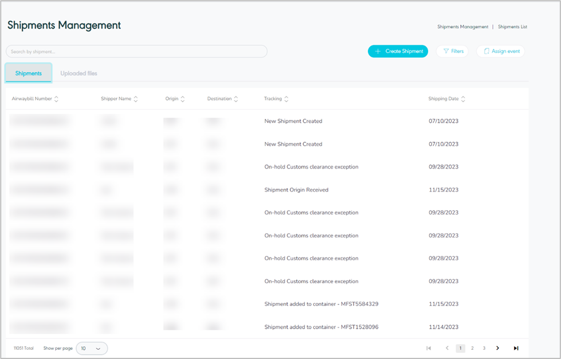561x359 pixels.
Task: Jump to the last page icon
Action: tap(516, 348)
